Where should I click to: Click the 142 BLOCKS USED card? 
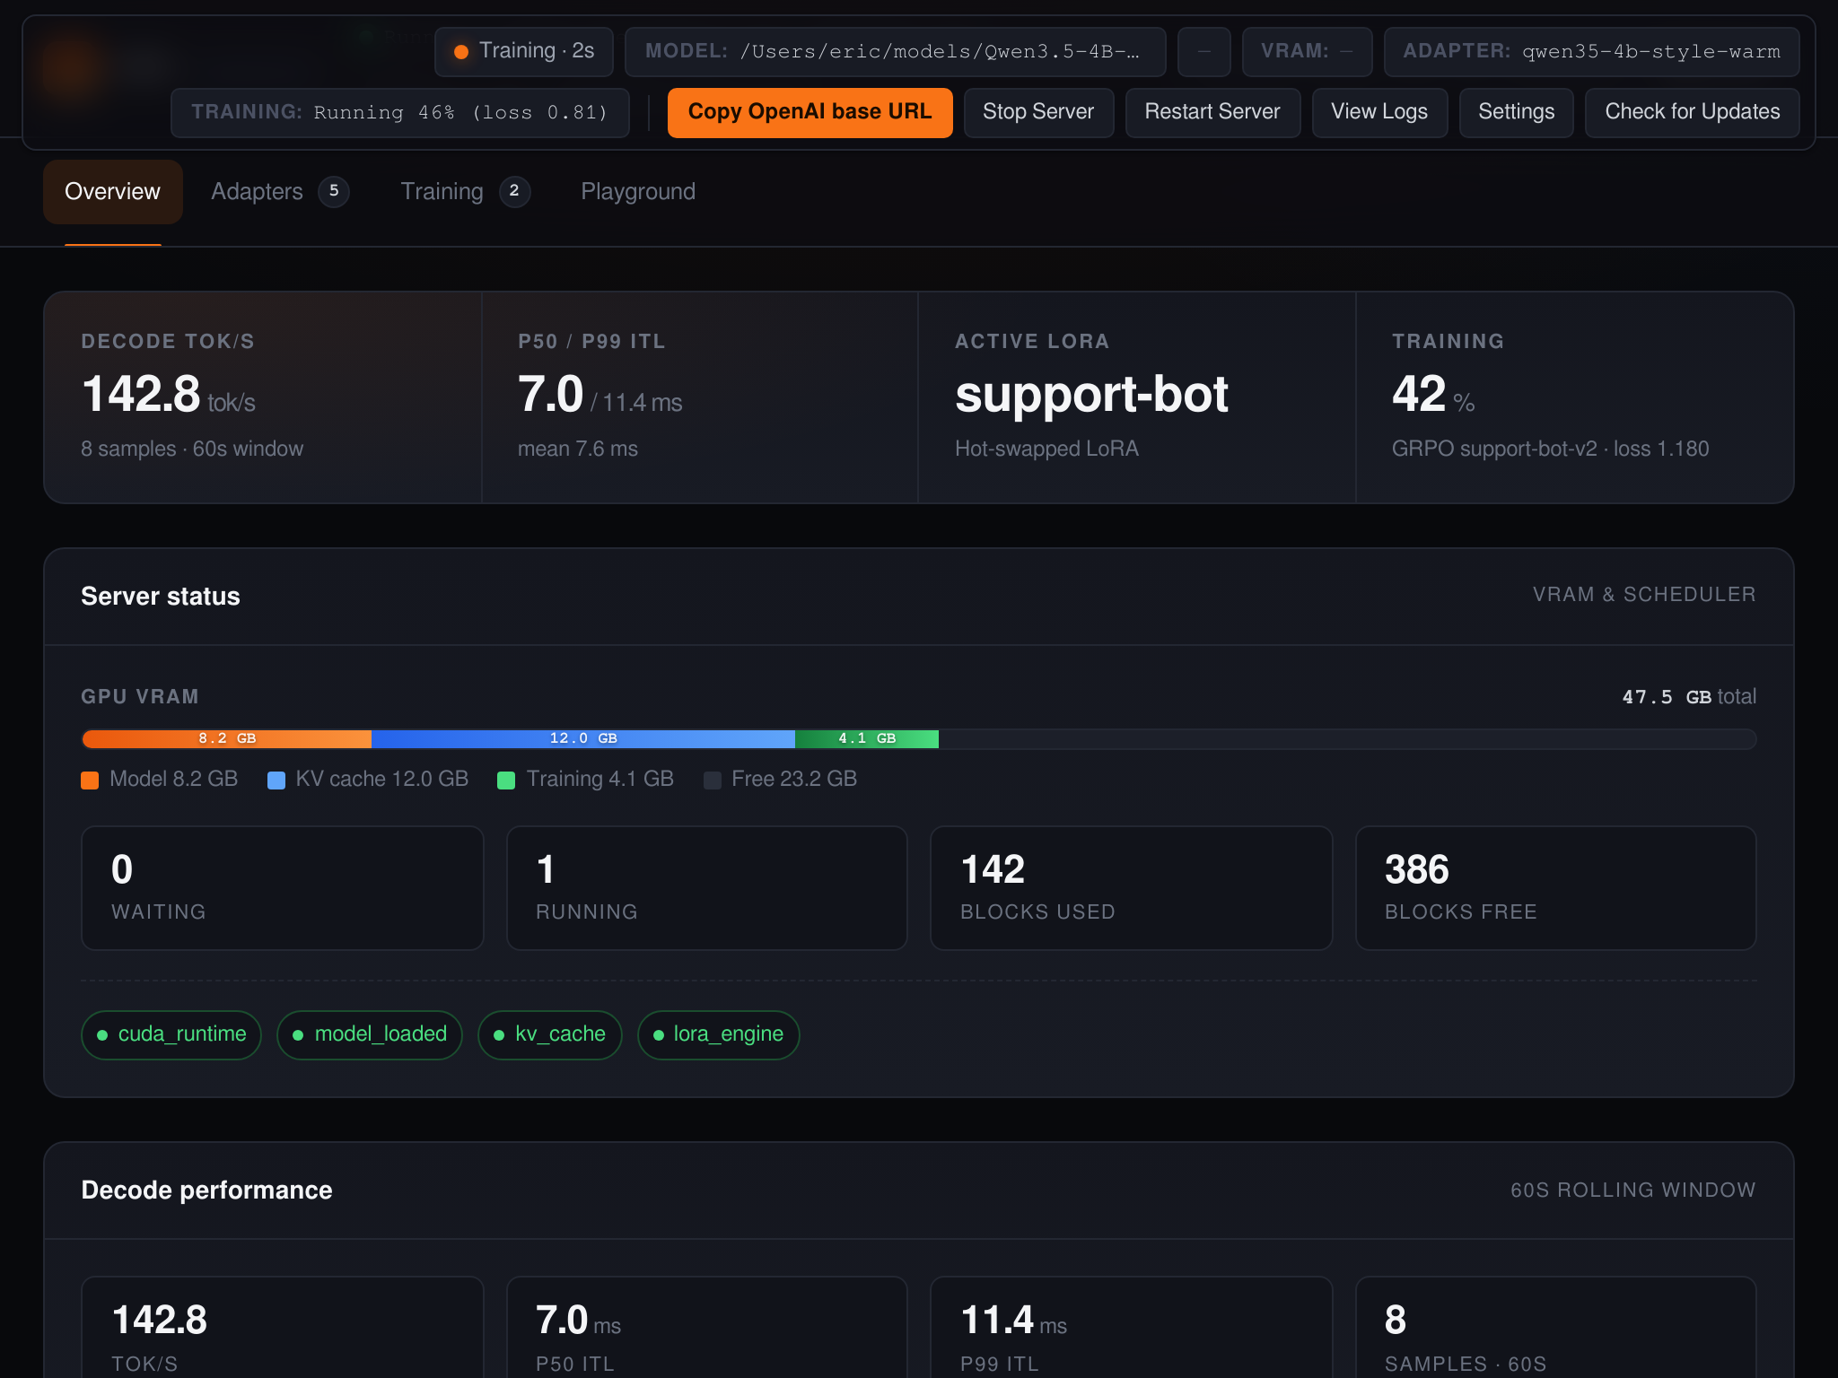point(1131,887)
